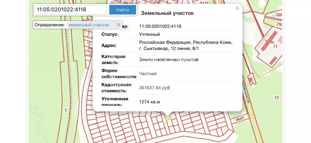
Task: Click the cadastral number search field
Action: pyautogui.click(x=71, y=10)
